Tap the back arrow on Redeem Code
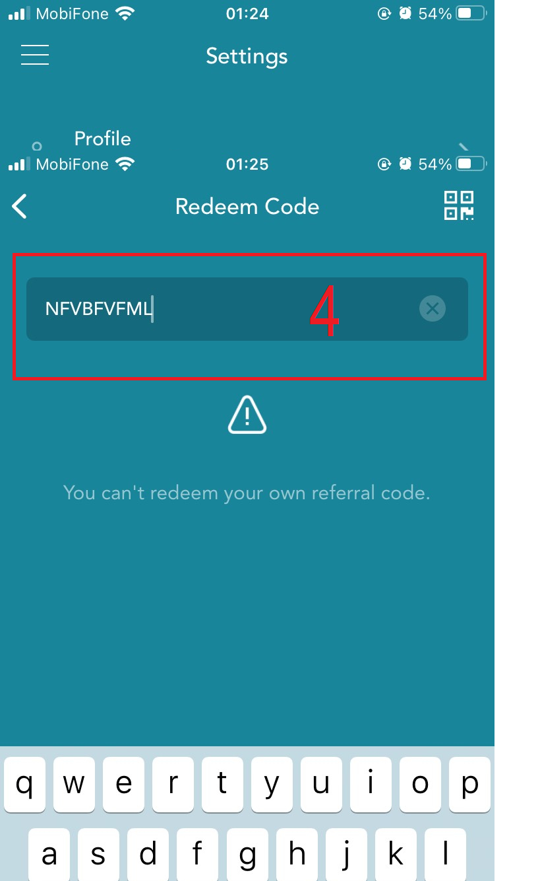Viewport: 540px width, 881px height. (20, 207)
